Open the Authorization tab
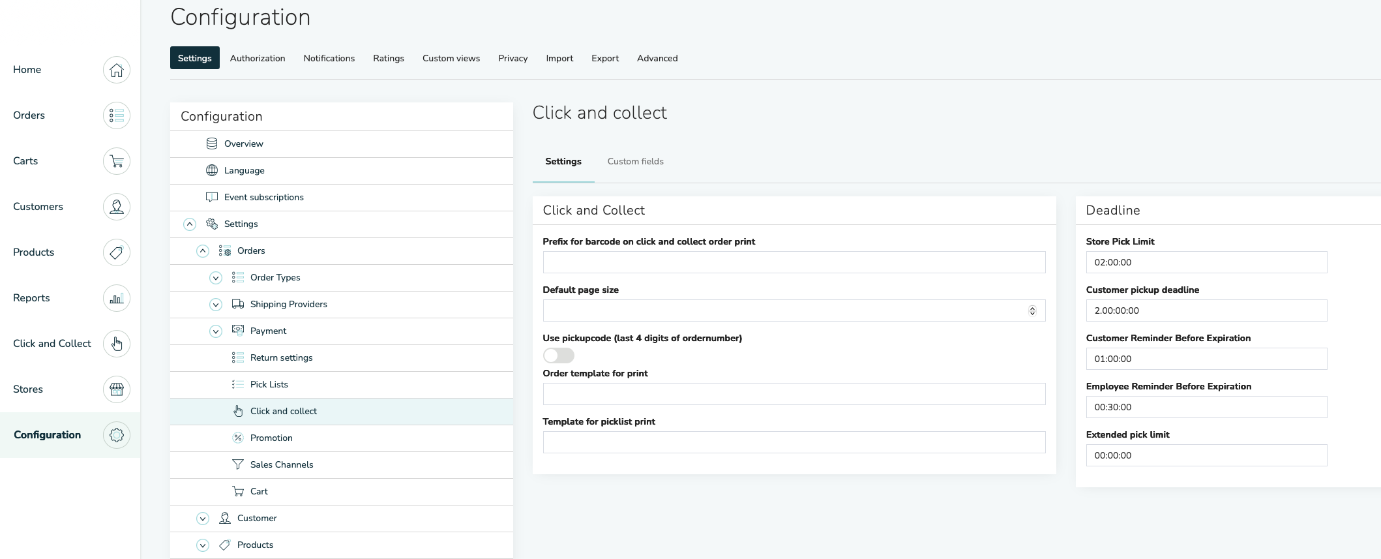Screen dimensions: 1381x559 (x=258, y=58)
